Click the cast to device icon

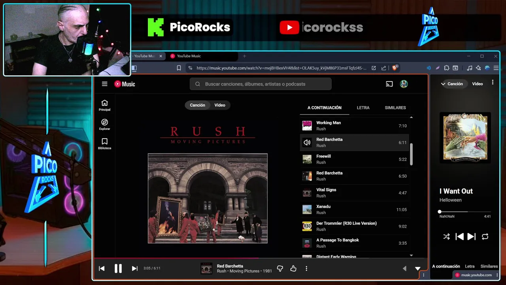(389, 84)
